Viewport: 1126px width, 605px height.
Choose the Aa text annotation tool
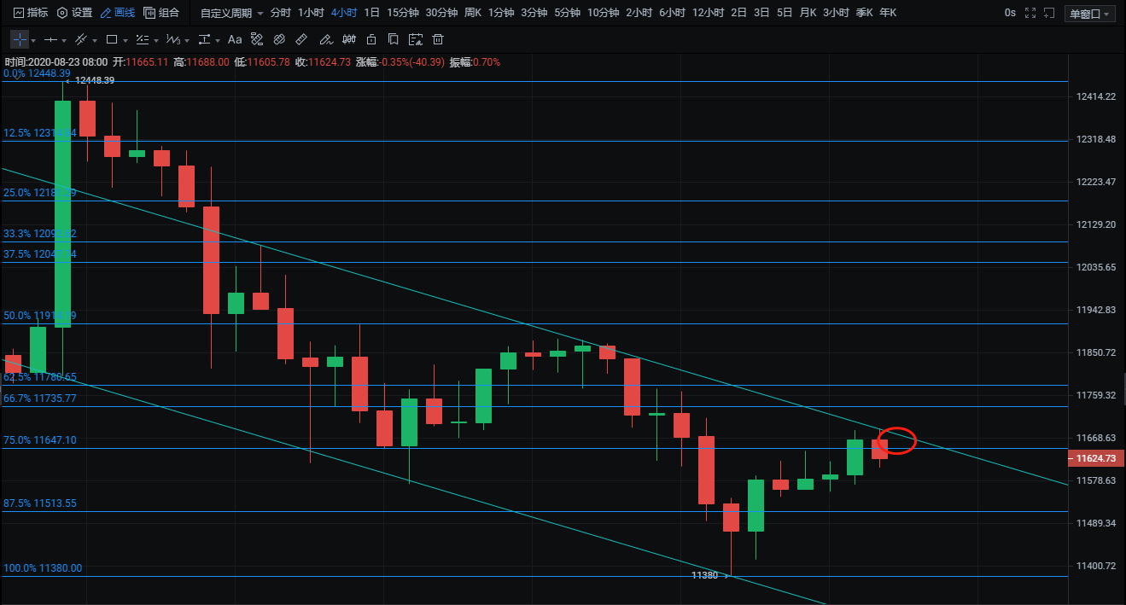(235, 39)
